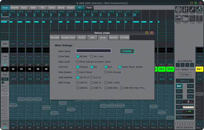
Task: Click the Mixer Name input field
Action: [x=94, y=51]
